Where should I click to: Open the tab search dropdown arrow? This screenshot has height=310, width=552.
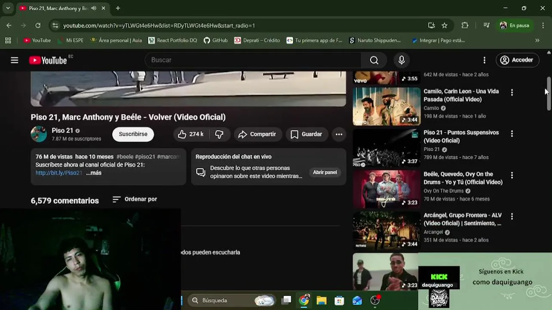point(8,8)
